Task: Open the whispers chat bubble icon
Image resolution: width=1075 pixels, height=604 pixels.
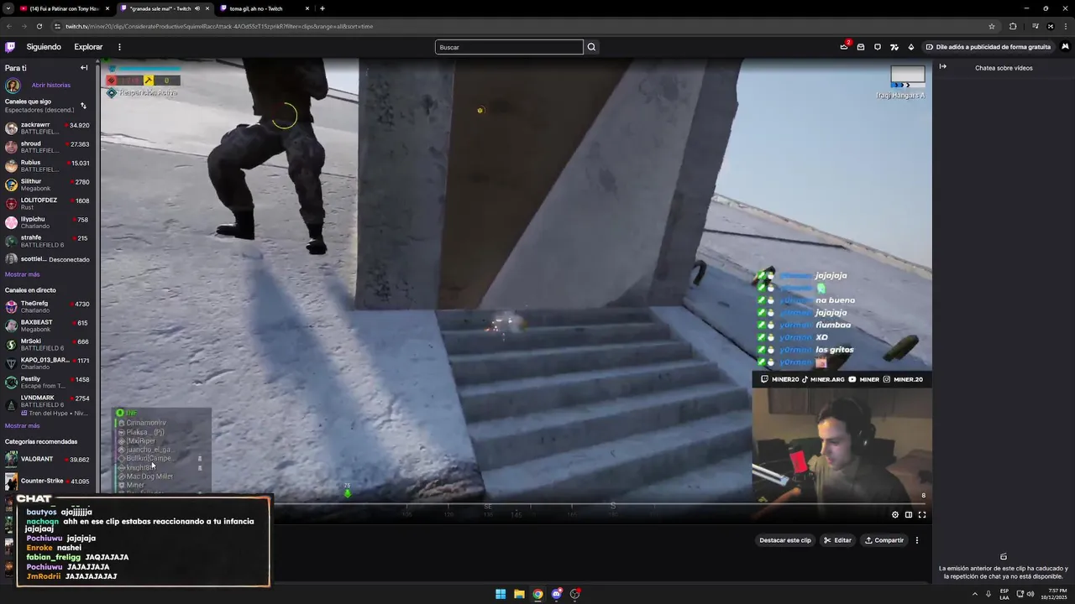Action: 878,47
